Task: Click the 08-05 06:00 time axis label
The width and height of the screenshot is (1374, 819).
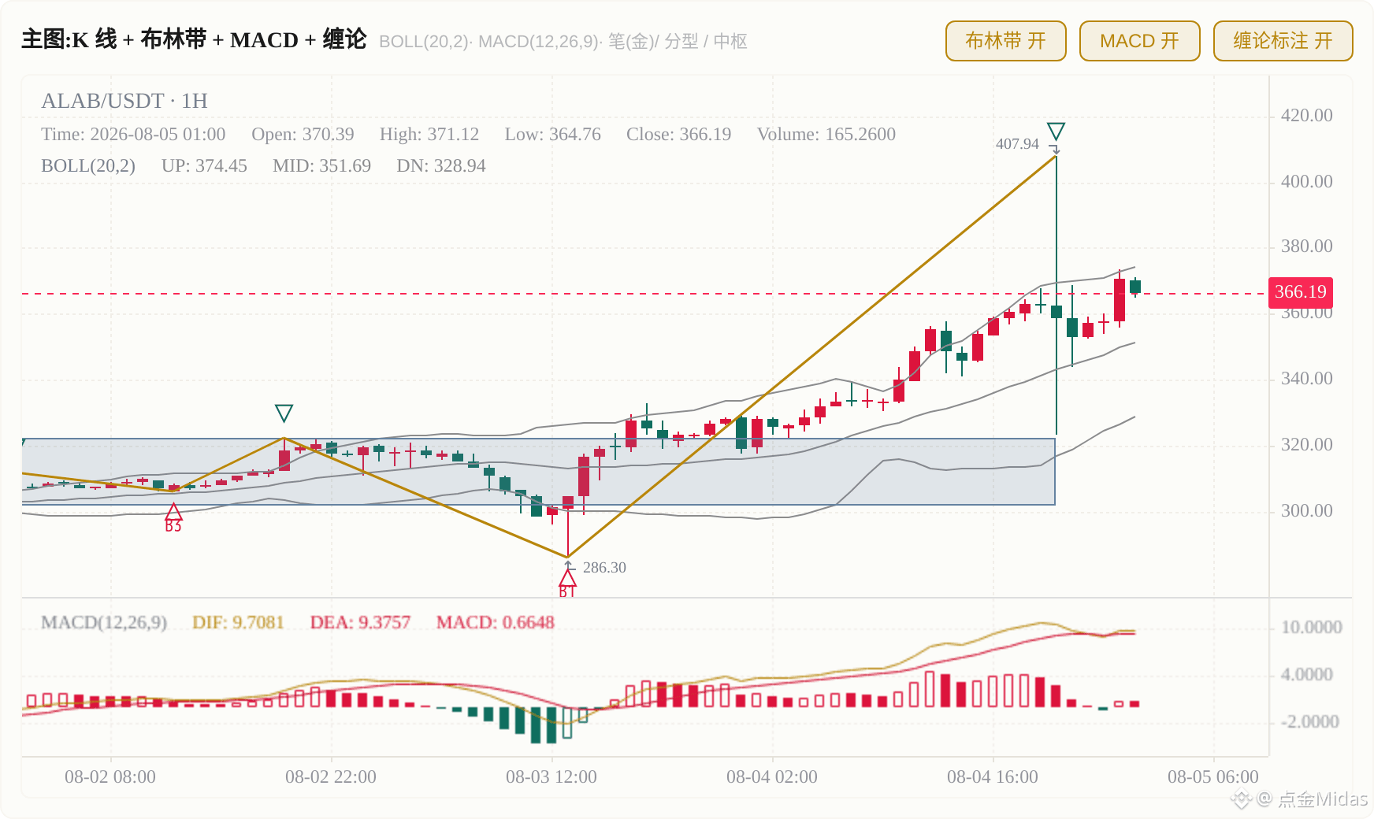Action: pos(1213,777)
